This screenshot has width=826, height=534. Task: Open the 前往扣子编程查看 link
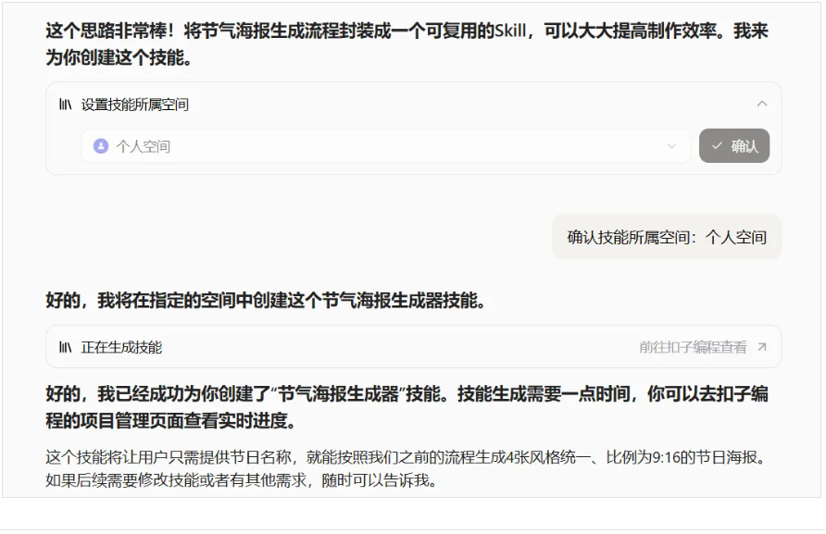click(x=692, y=347)
